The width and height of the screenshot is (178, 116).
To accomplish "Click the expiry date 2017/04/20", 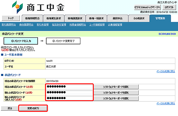I will (52, 81).
